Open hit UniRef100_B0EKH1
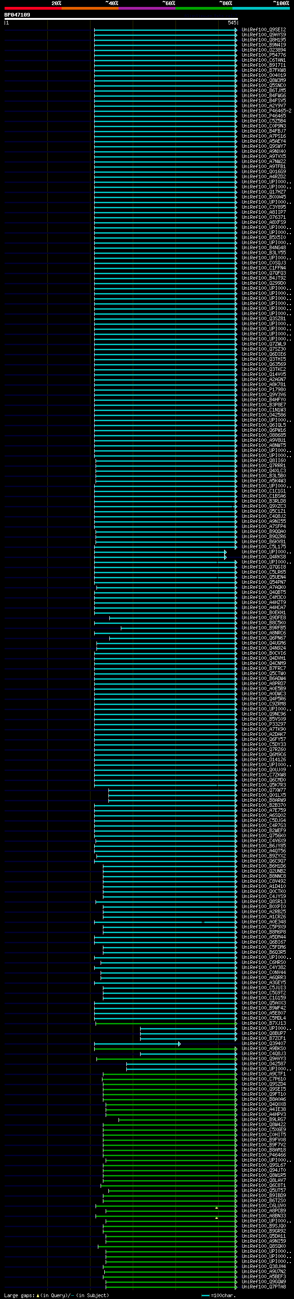The image size is (294, 1299). coord(264,613)
